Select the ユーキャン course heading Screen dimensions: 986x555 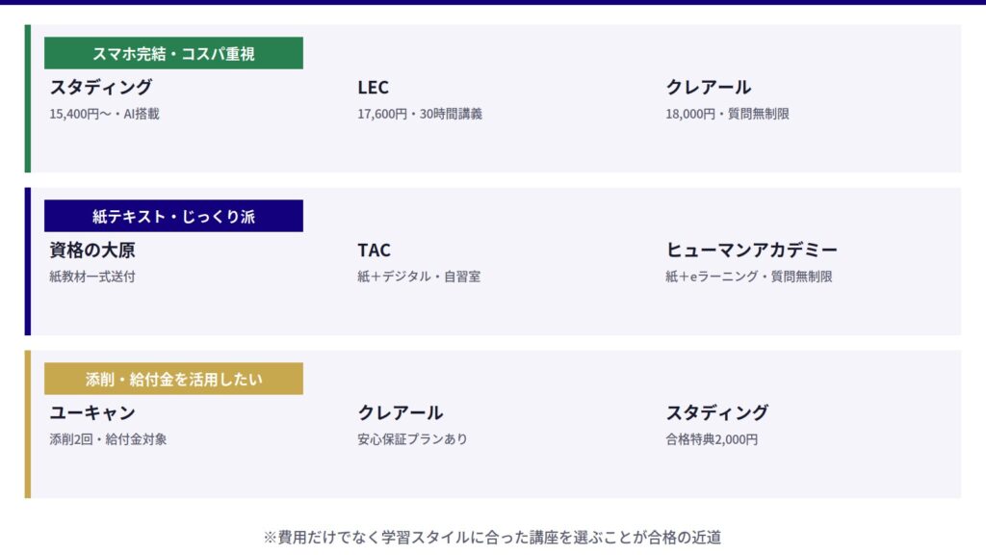[92, 413]
